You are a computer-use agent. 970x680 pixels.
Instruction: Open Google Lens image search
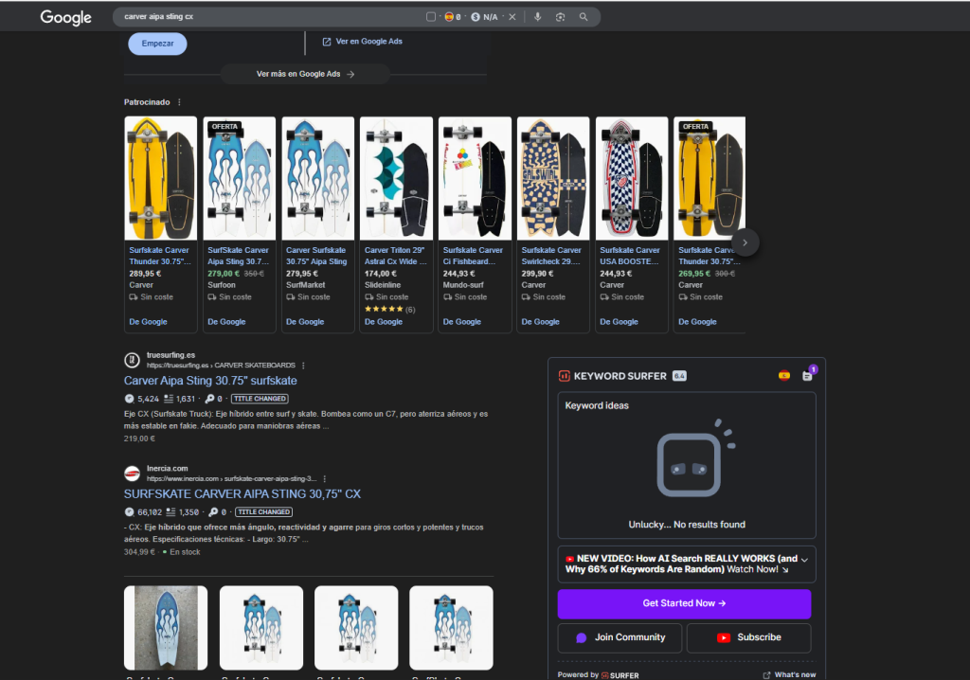click(560, 17)
